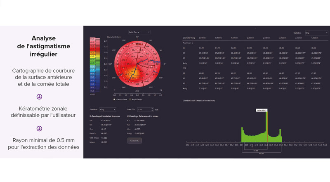Click the Axial Curv SE value under 0.50mm
Image resolution: width=330 pixels, height=182 pixels.
(x=201, y=48)
